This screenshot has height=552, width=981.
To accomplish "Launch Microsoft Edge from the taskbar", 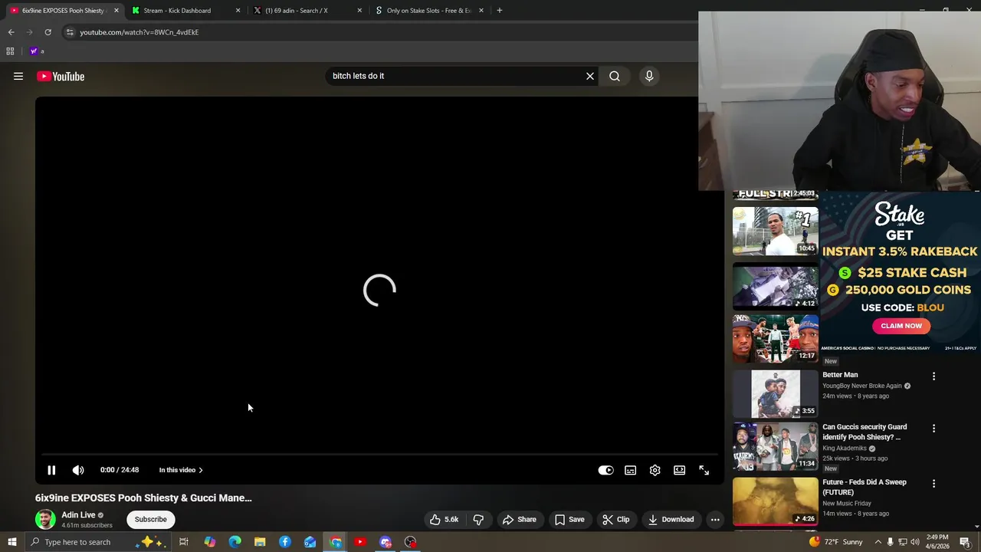I will click(235, 542).
